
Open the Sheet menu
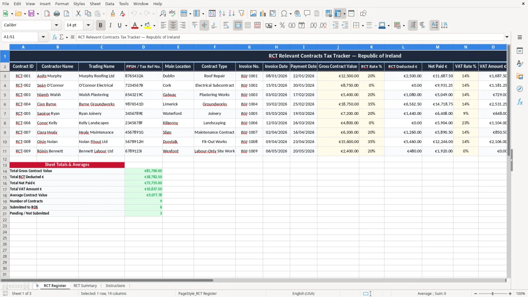tap(95, 4)
